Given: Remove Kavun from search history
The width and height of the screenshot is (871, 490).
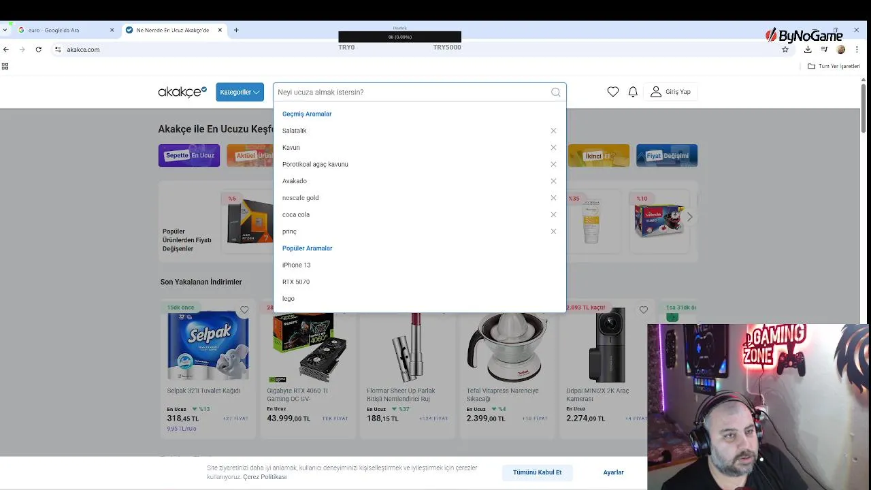Looking at the screenshot, I should tap(553, 148).
